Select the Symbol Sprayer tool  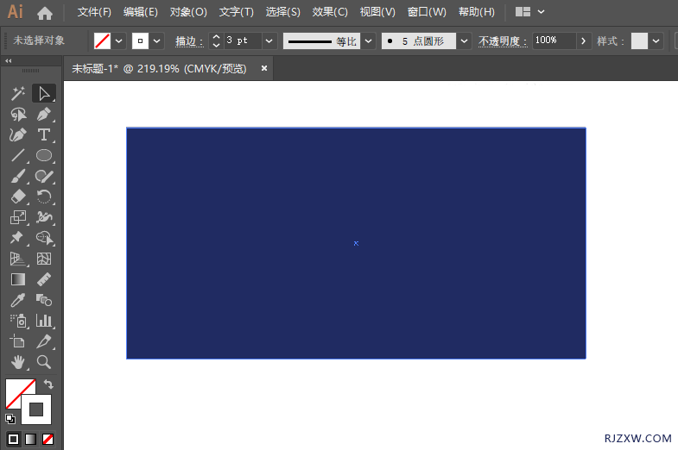click(18, 321)
